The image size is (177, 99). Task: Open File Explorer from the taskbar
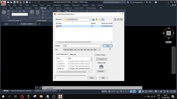point(41,97)
